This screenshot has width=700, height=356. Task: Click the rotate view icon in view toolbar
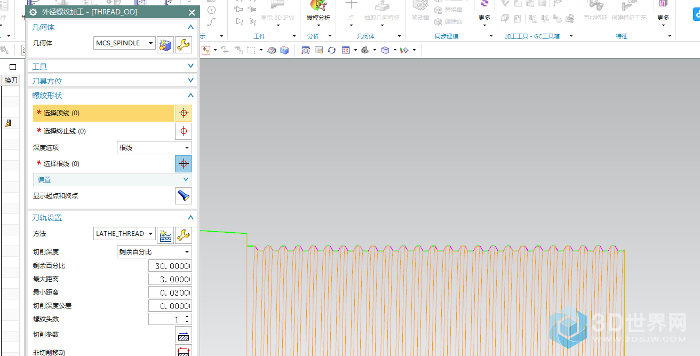pyautogui.click(x=332, y=50)
